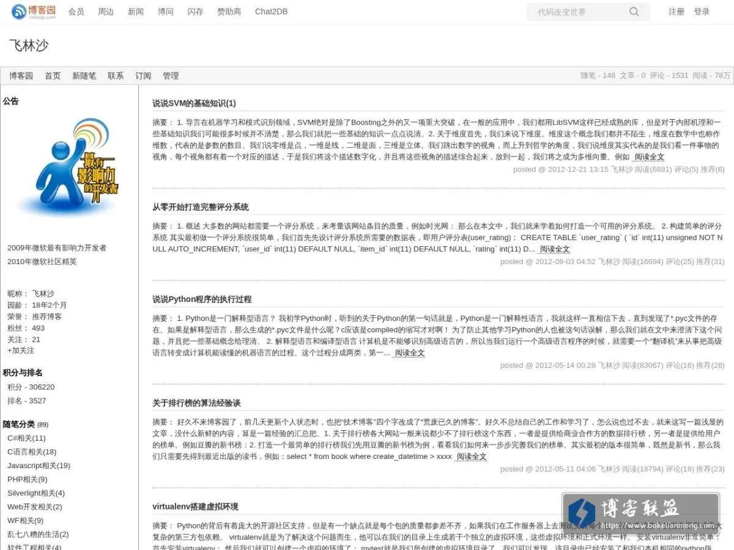Open category Silverlight相关(4)
Viewport: 734px width, 550px height.
pos(36,493)
